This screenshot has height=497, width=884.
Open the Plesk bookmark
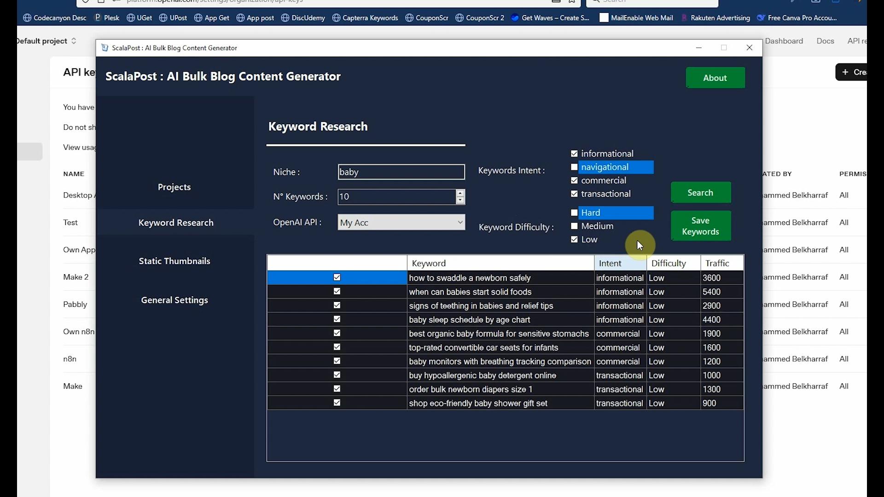click(x=106, y=17)
